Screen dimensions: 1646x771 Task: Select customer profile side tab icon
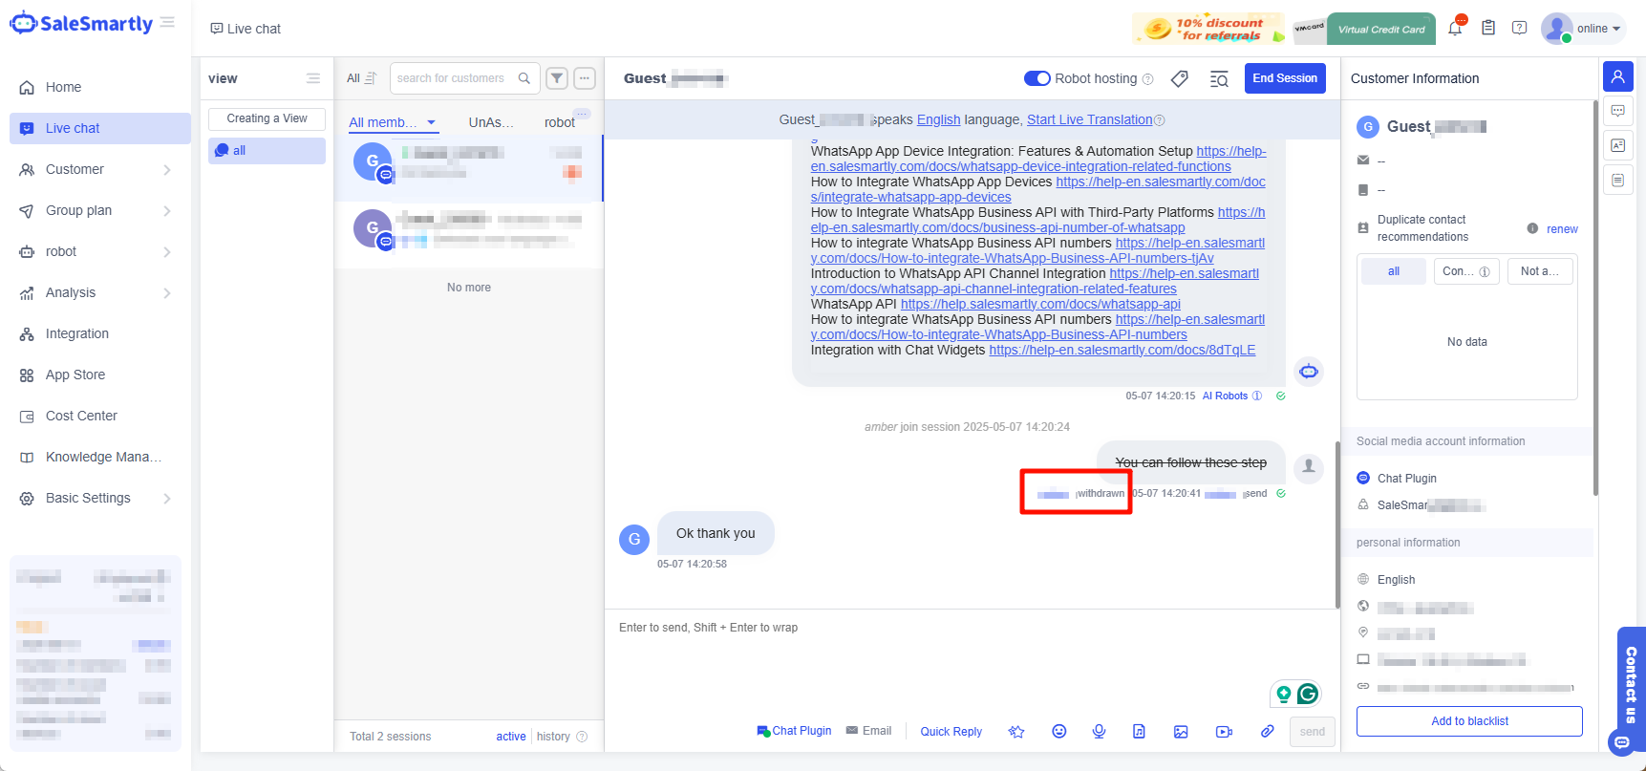point(1617,75)
